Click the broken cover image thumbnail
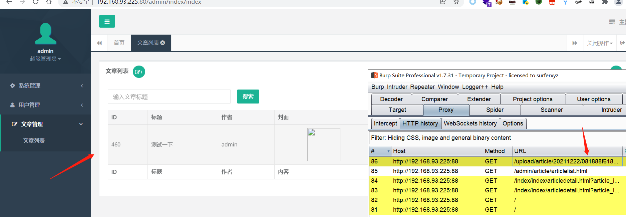 (324, 144)
